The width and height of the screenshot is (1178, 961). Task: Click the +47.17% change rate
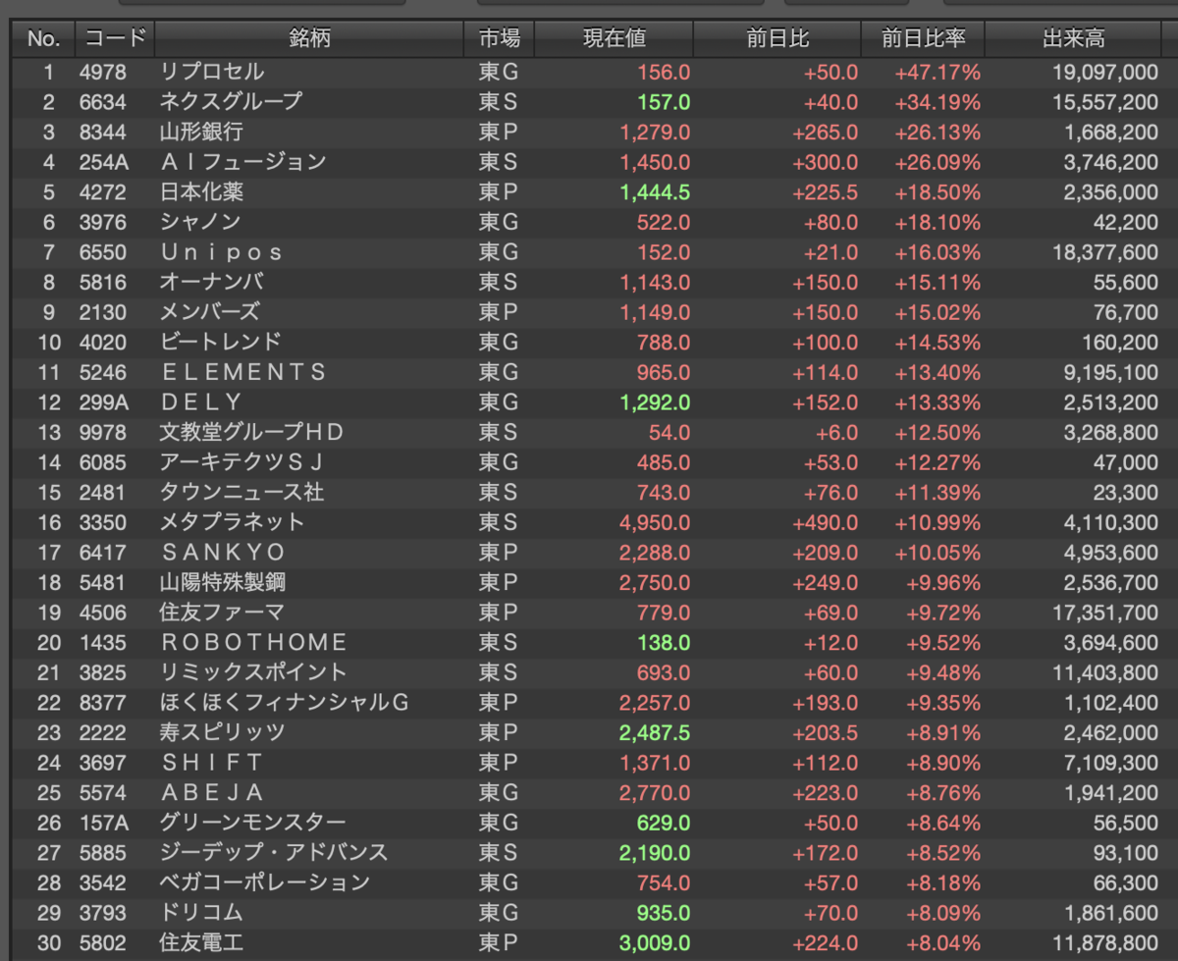937,73
